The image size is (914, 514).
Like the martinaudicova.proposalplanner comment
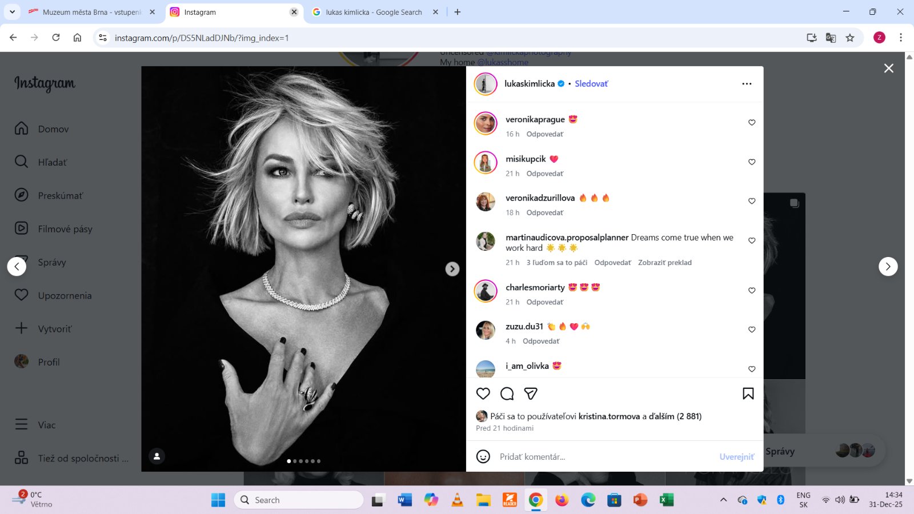[x=752, y=241]
